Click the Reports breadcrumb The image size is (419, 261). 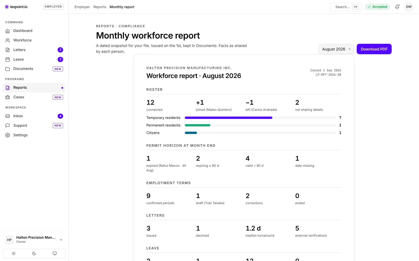point(100,7)
